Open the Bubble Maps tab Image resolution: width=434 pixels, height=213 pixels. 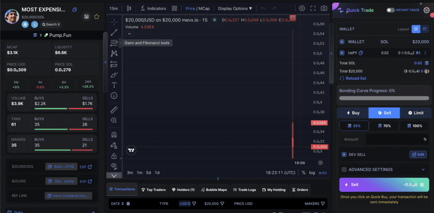(214, 190)
